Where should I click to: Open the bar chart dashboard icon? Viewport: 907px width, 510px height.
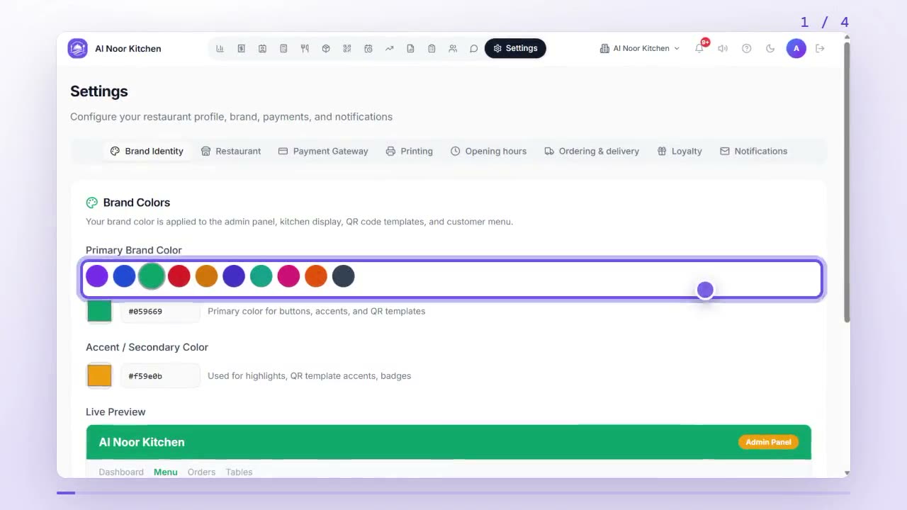click(220, 49)
